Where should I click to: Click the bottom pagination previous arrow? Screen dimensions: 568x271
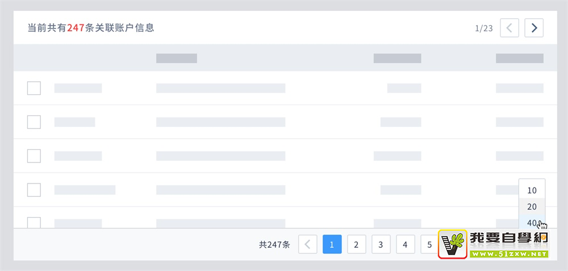[308, 245]
